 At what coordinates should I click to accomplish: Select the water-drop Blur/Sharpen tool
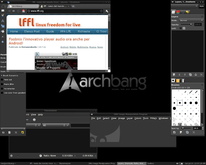point(3,42)
